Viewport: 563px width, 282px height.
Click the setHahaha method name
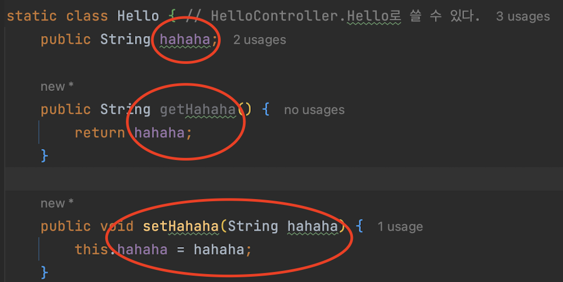tap(180, 226)
